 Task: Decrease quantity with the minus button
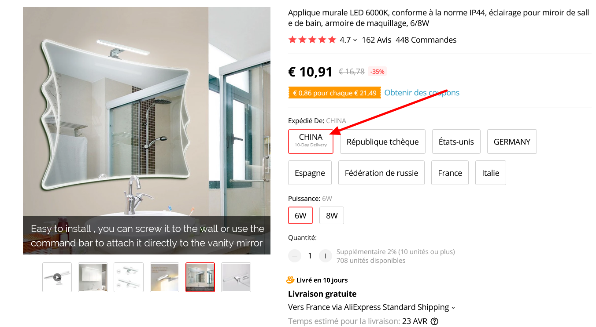point(295,256)
